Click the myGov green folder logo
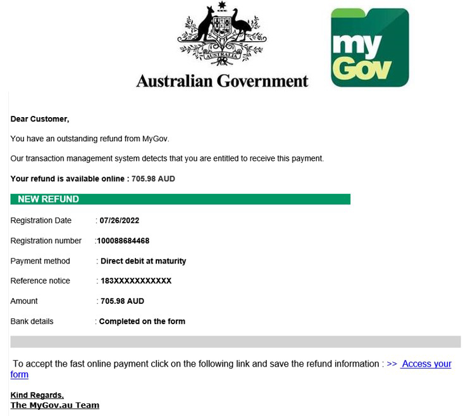 370,47
